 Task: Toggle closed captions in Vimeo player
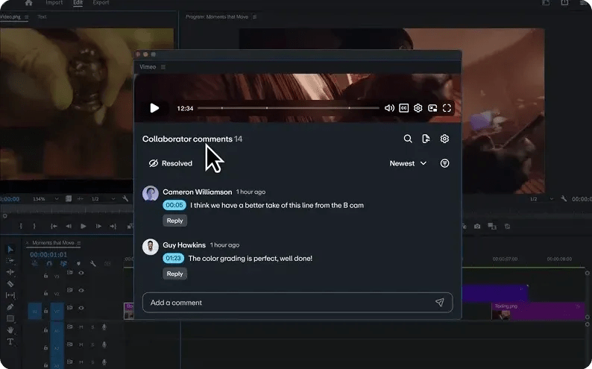click(403, 108)
